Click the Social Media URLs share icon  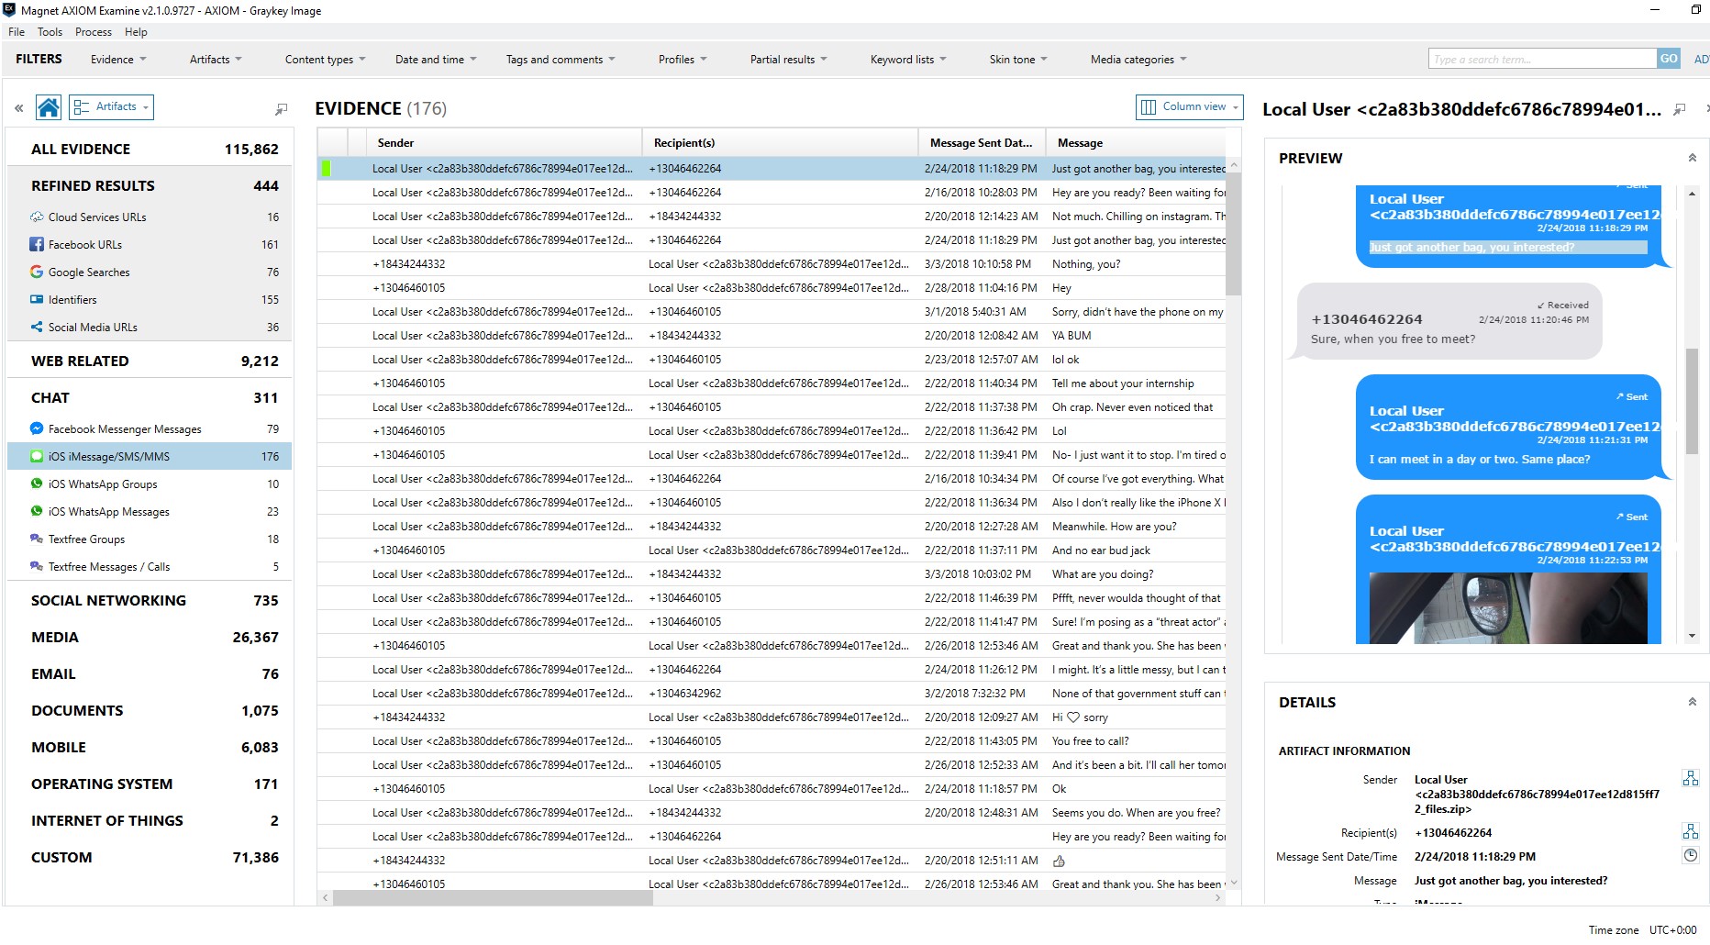(x=36, y=327)
